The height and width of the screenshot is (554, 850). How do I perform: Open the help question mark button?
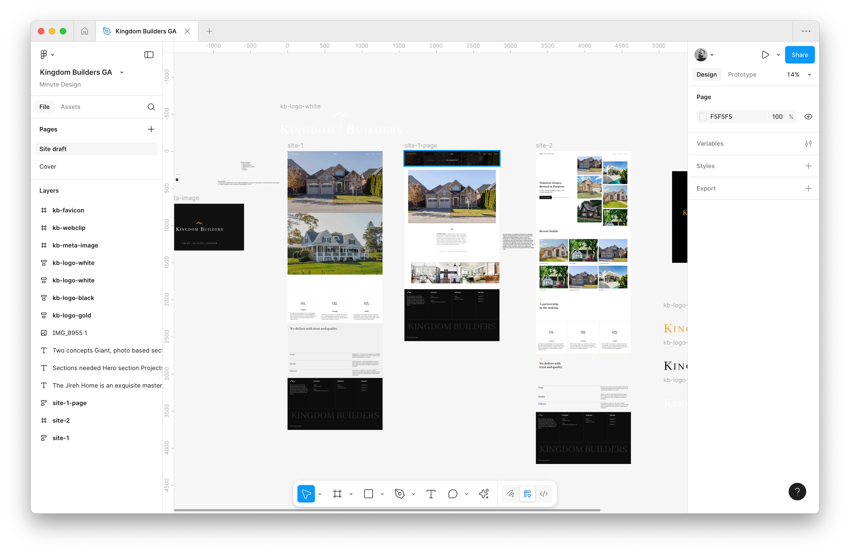coord(797,492)
